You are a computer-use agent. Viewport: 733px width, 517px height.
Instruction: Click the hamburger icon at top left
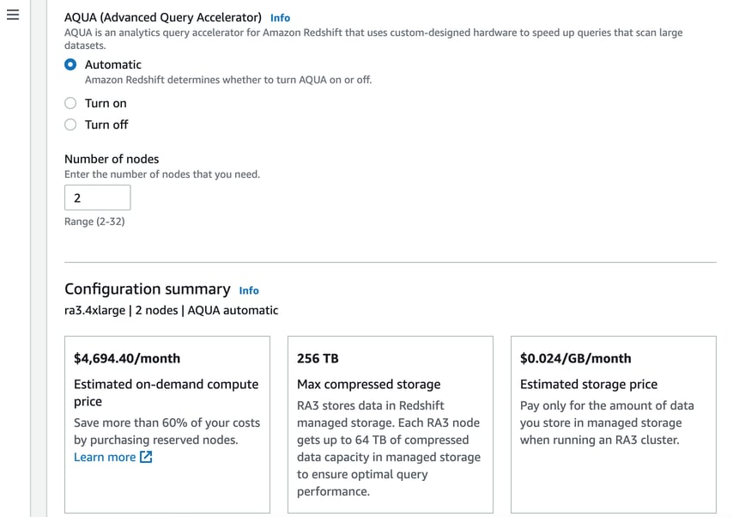(x=12, y=15)
